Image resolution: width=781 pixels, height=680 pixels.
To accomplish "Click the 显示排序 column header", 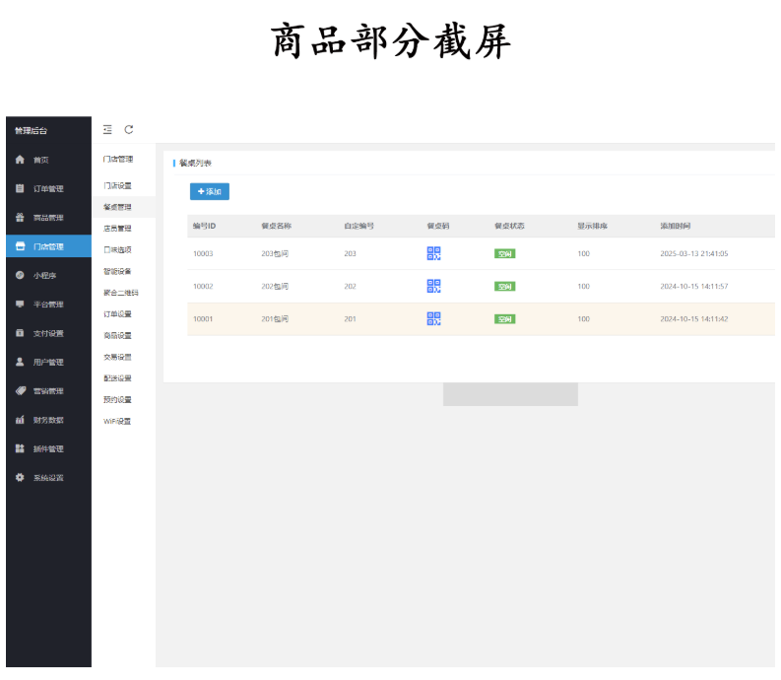I will point(593,226).
